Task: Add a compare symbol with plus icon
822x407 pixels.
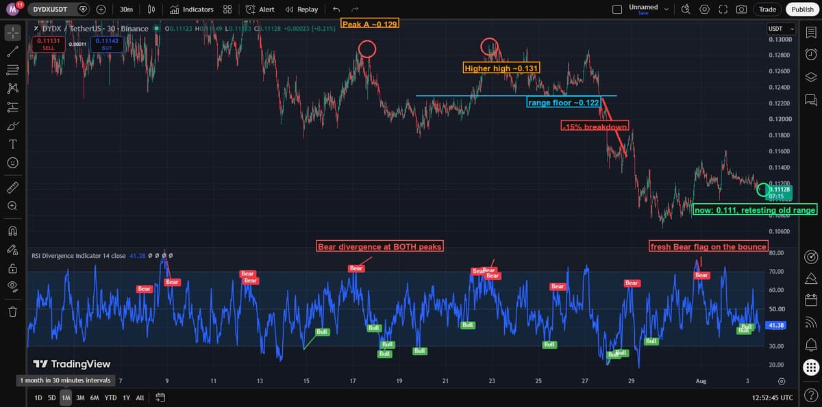Action: pyautogui.click(x=101, y=10)
